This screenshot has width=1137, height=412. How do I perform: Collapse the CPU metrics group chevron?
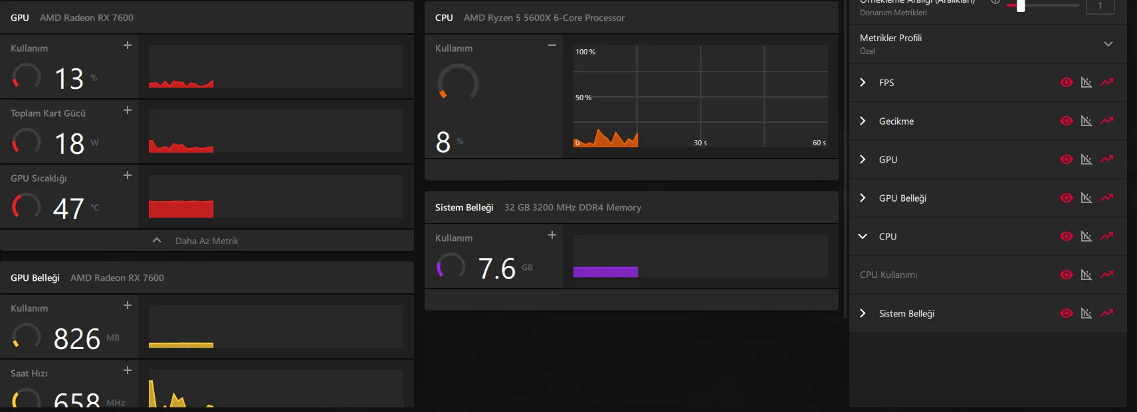(x=863, y=236)
